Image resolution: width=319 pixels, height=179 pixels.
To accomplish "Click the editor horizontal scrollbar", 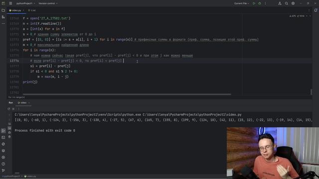I will (127, 94).
